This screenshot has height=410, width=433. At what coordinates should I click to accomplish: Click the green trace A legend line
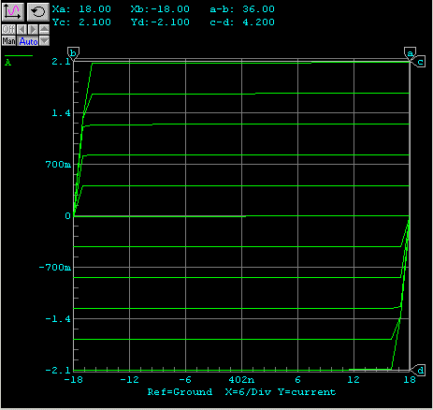[x=19, y=56]
